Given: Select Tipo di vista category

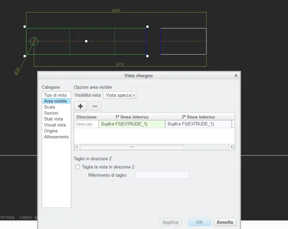Looking at the screenshot, I should click(55, 95).
